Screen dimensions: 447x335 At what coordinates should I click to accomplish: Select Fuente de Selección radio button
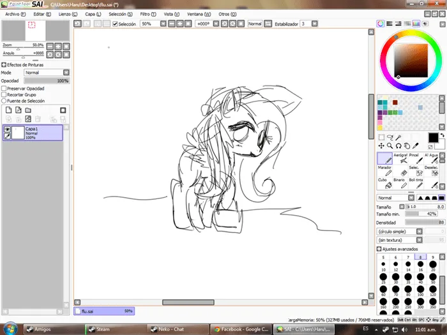click(x=4, y=101)
